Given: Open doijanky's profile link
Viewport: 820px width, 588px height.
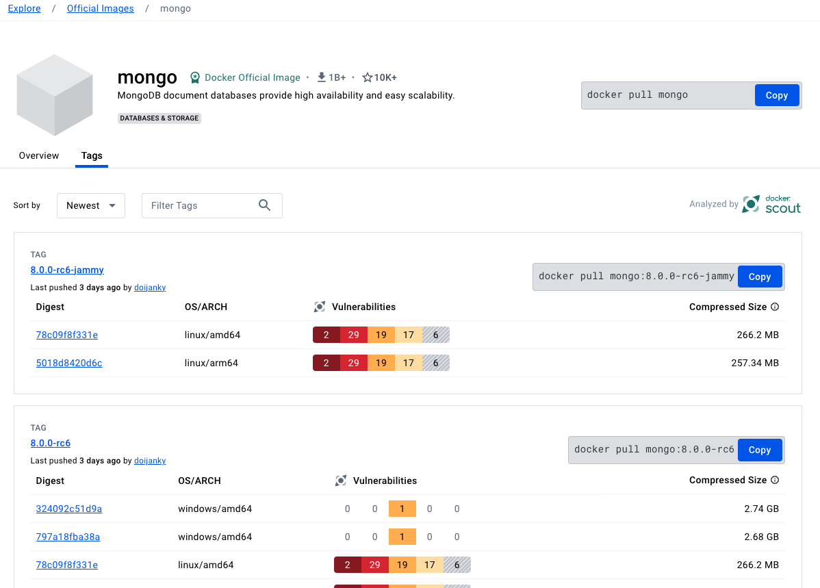Looking at the screenshot, I should click(150, 287).
